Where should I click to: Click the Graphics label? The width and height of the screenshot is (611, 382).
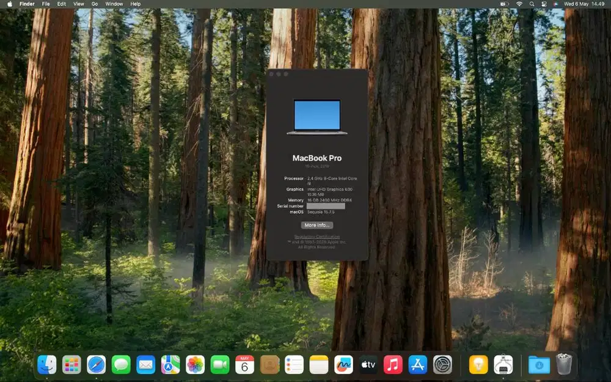coord(295,189)
